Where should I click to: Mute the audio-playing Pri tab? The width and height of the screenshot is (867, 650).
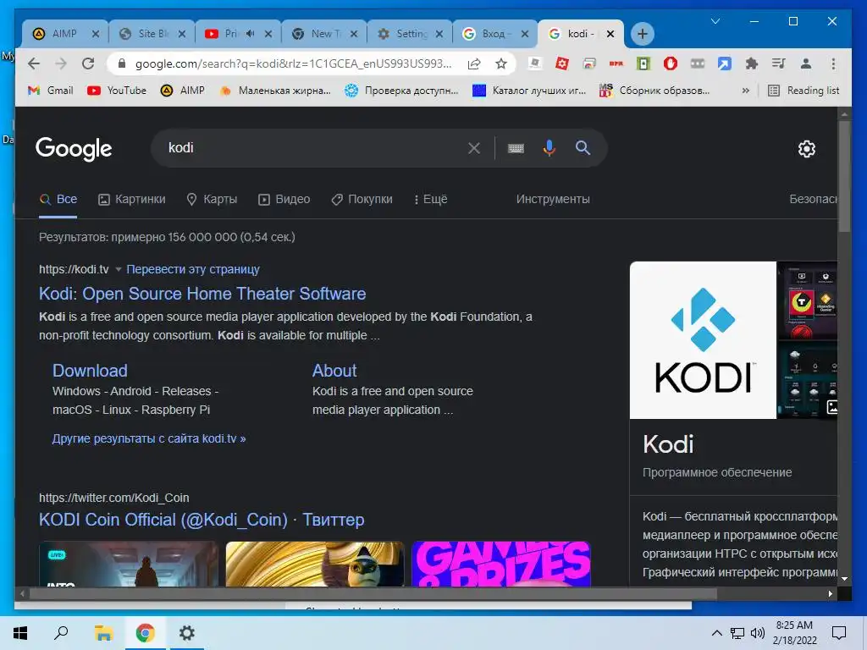tap(251, 34)
